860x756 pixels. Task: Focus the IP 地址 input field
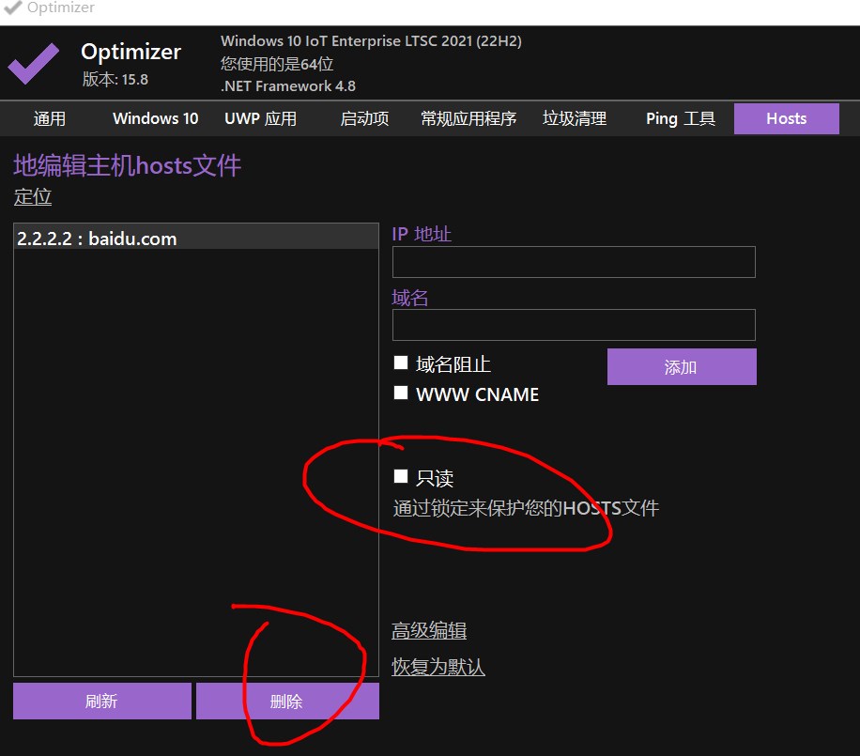click(574, 262)
